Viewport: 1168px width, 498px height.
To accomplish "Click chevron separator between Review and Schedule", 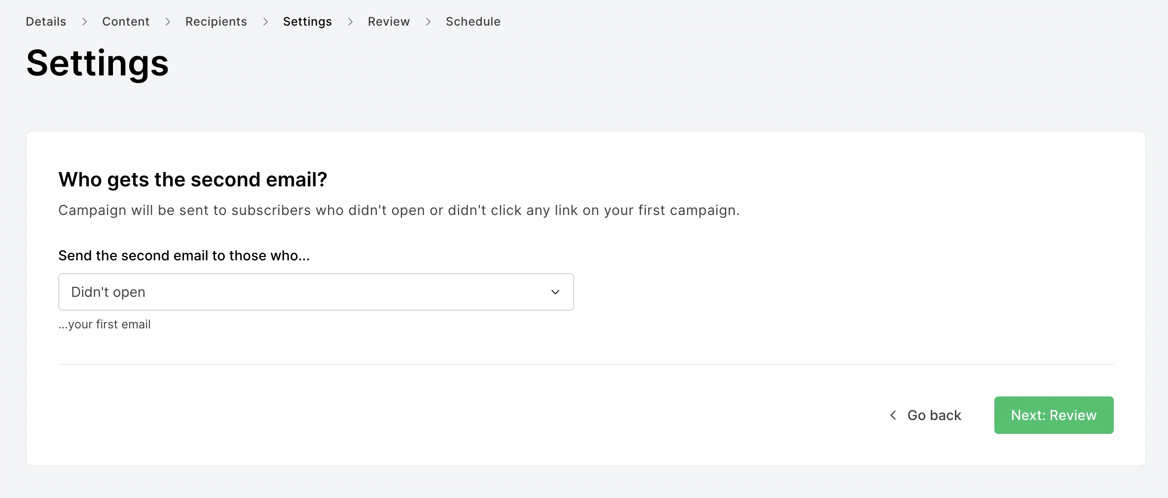I will click(428, 22).
